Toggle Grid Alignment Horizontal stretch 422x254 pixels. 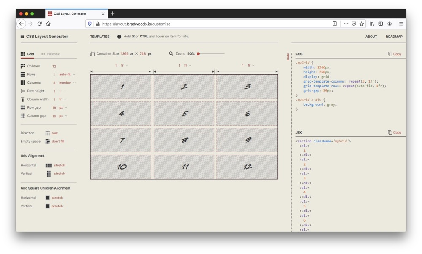click(55, 166)
